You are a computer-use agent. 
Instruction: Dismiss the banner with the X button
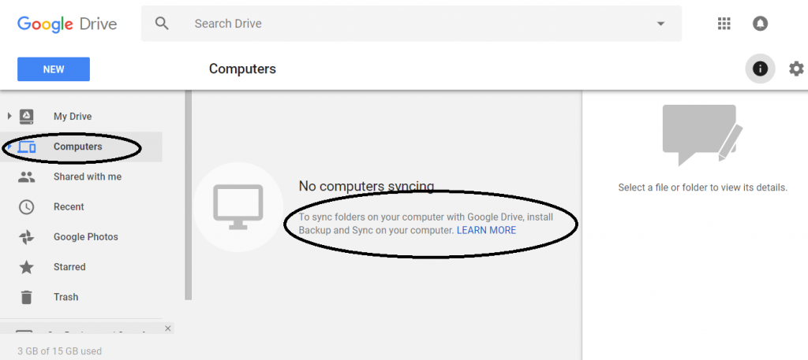point(167,328)
